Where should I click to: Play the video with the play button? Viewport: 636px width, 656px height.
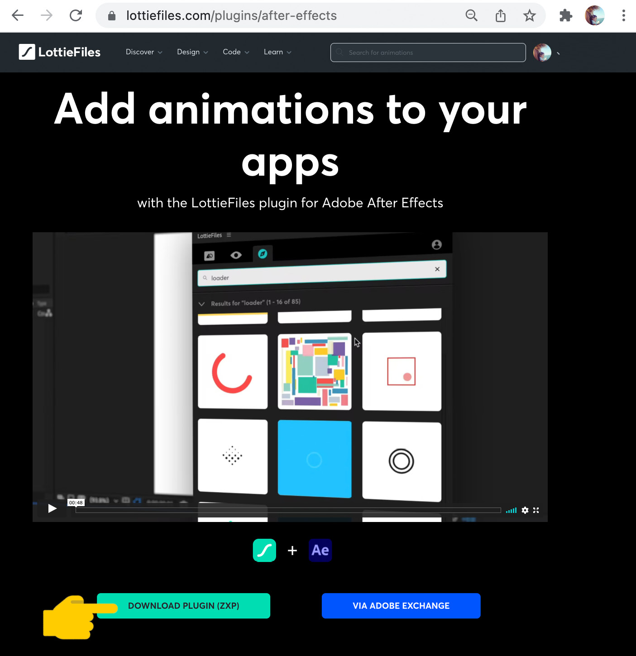(x=52, y=508)
